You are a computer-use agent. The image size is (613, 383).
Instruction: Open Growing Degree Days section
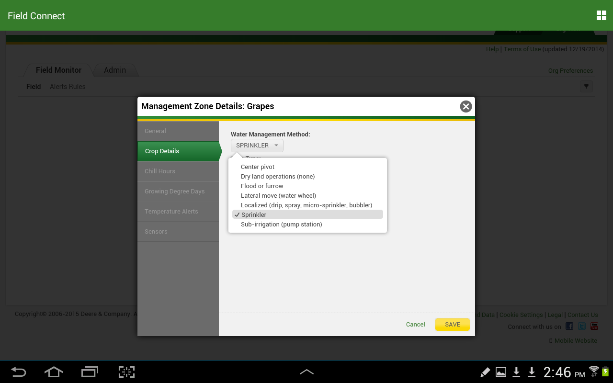[178, 191]
